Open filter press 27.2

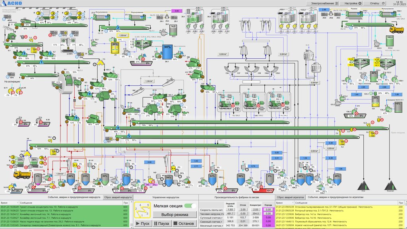tap(101, 17)
